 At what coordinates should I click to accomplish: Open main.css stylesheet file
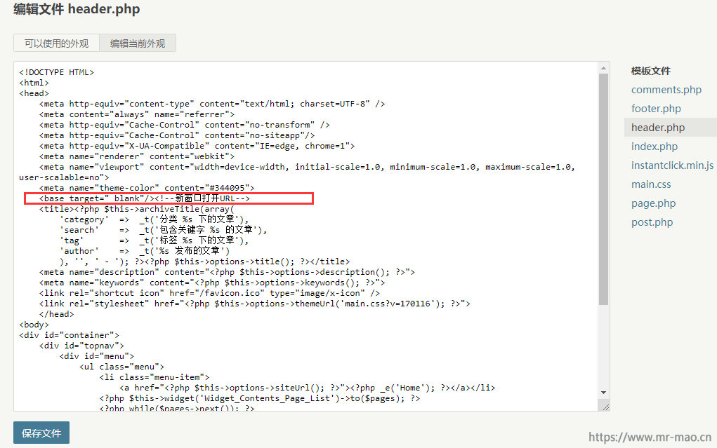pyautogui.click(x=651, y=184)
